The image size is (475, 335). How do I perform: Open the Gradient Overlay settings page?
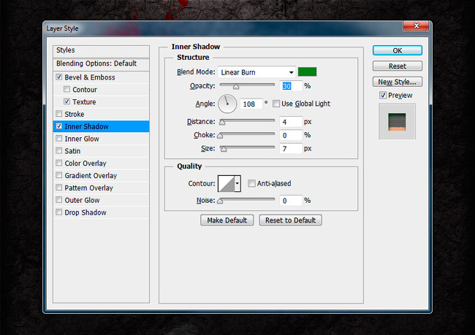coord(91,175)
